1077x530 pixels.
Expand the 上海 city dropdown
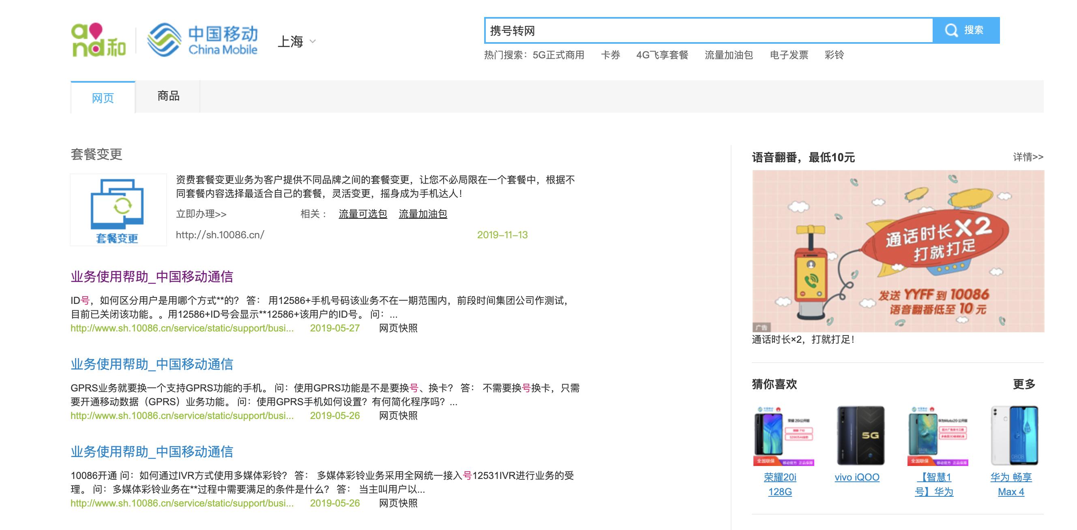pyautogui.click(x=297, y=41)
